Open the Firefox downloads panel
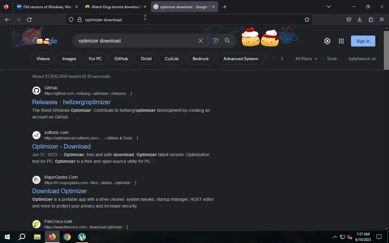The height and width of the screenshot is (243, 389). click(360, 20)
